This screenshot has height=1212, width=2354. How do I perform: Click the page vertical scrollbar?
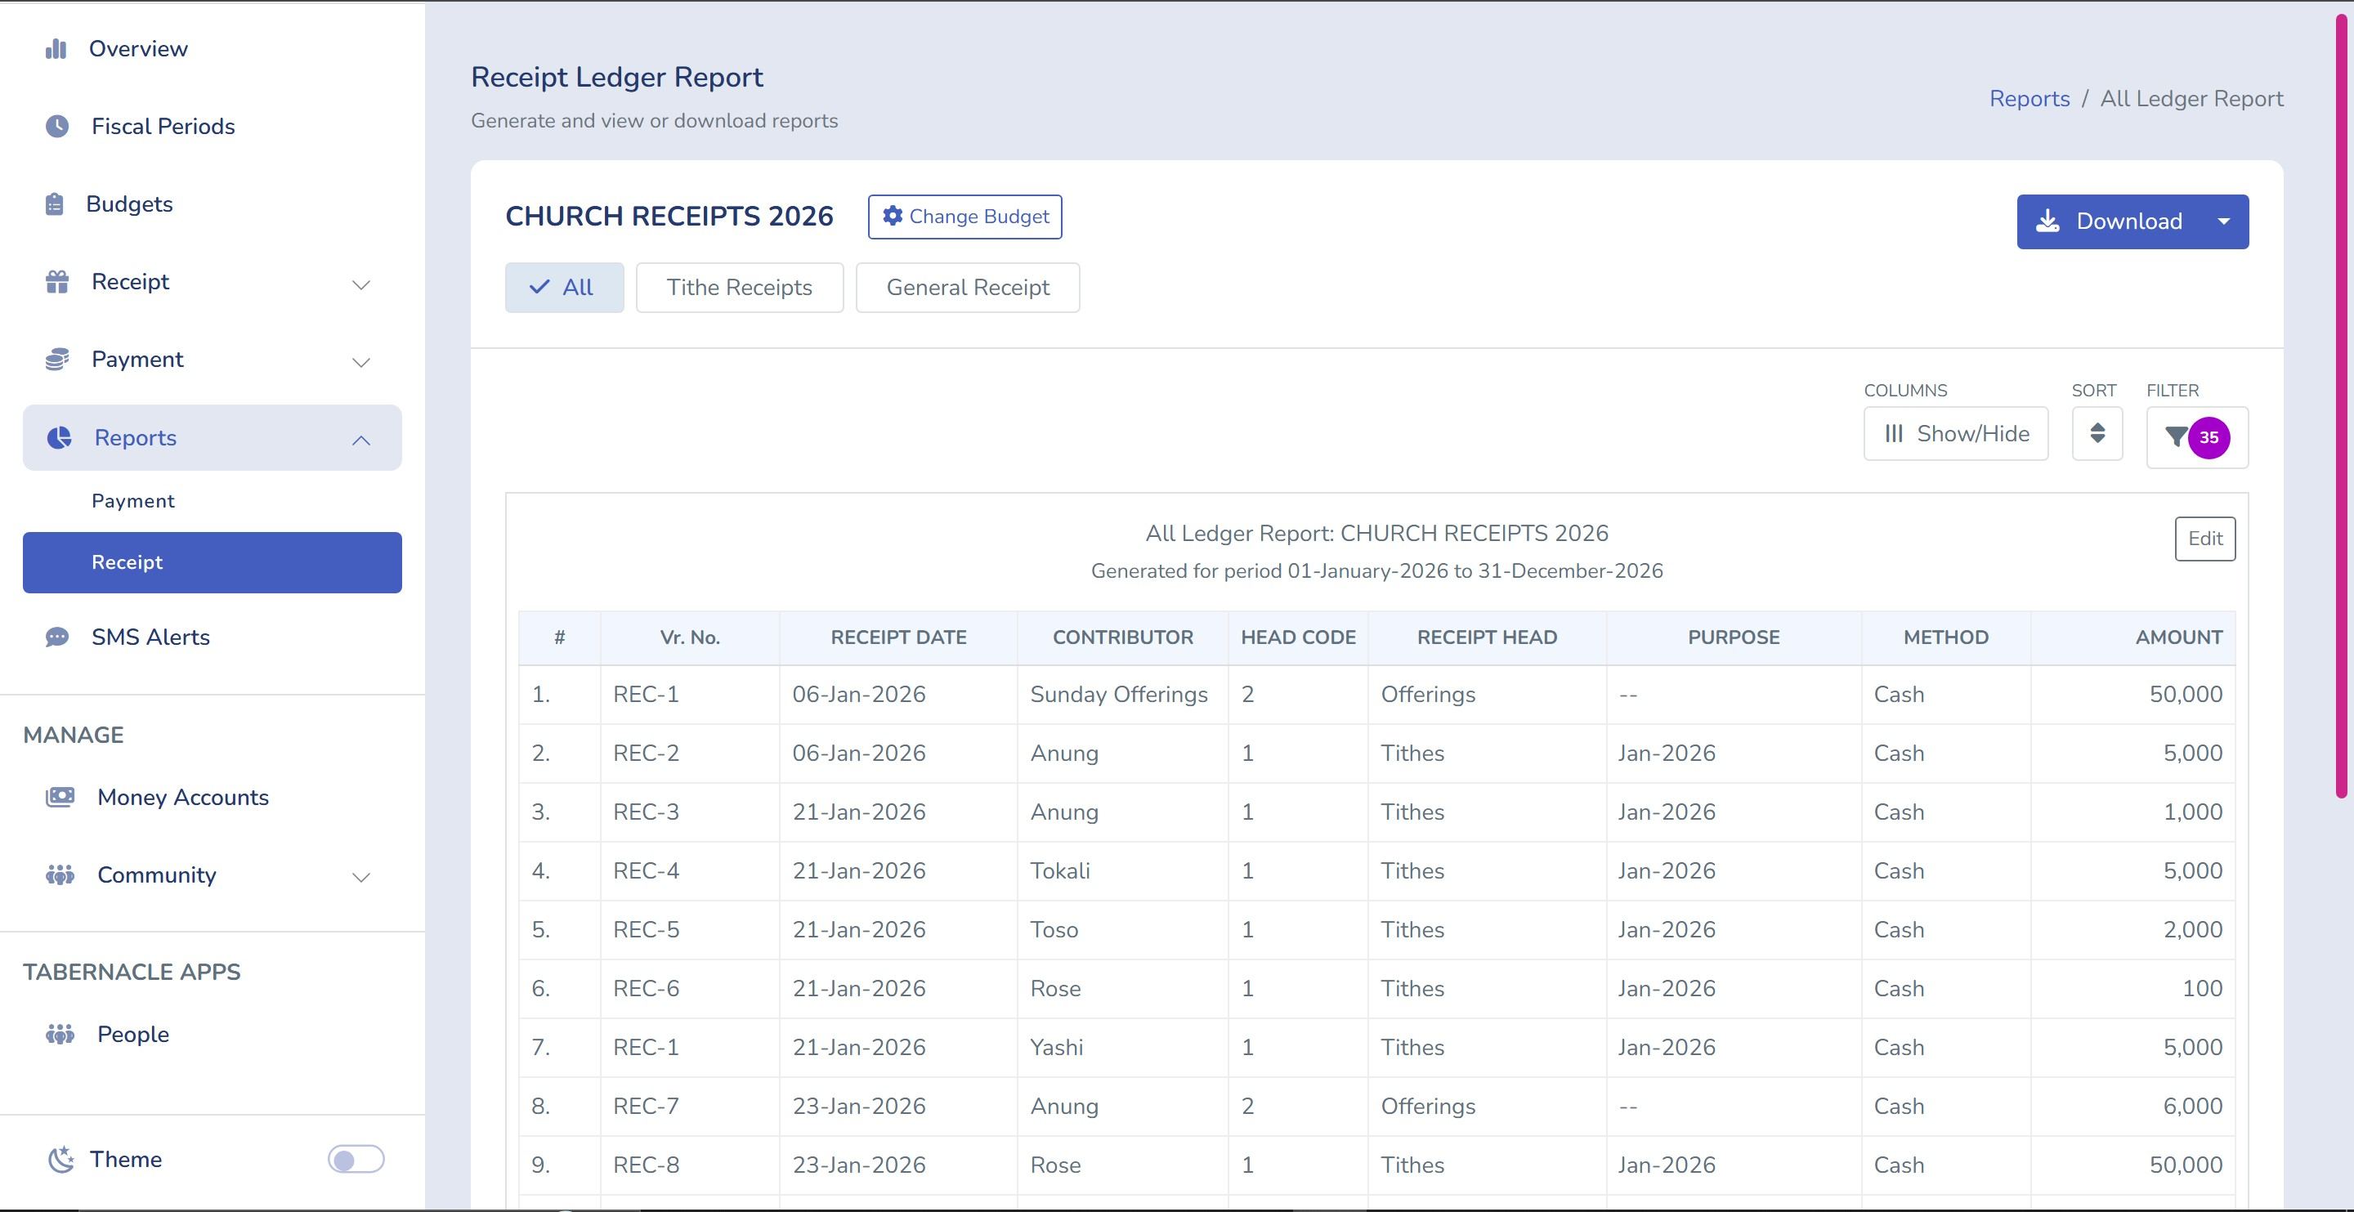pyautogui.click(x=2341, y=407)
